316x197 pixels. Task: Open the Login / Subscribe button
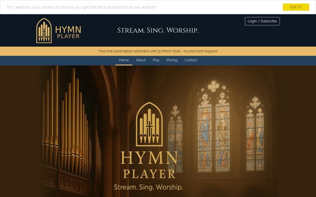tap(262, 21)
